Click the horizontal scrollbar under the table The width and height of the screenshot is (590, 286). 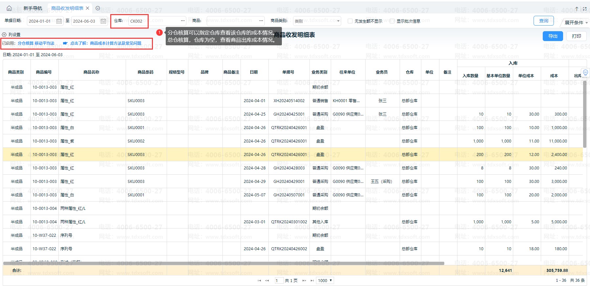coord(223,263)
